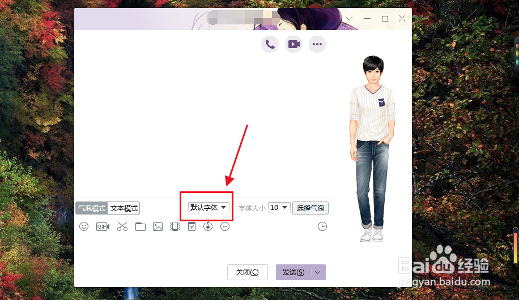Close the chat window with X
This screenshot has height=300, width=519.
(402, 19)
